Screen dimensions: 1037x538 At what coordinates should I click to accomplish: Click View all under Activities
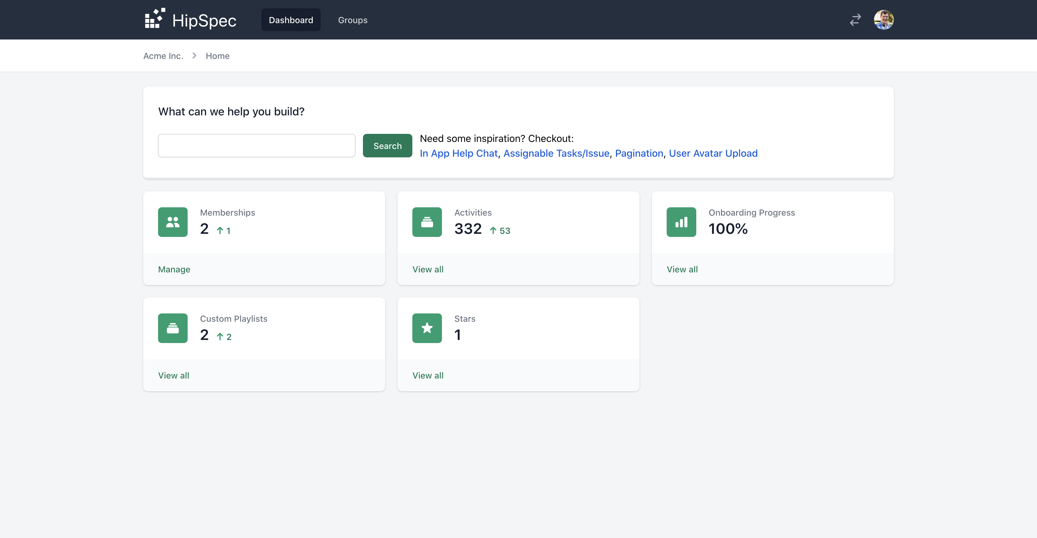(x=427, y=269)
